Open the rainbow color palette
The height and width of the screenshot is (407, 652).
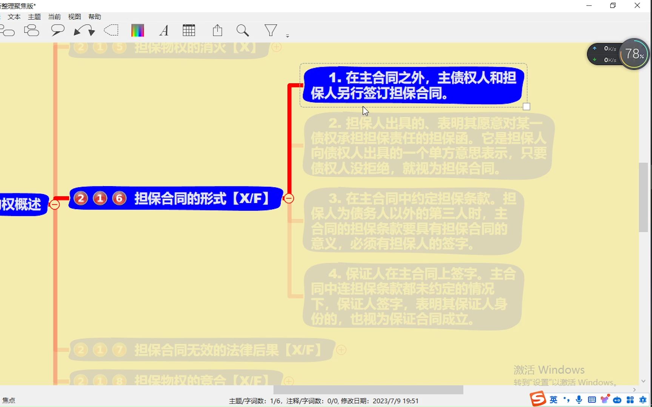tap(138, 31)
